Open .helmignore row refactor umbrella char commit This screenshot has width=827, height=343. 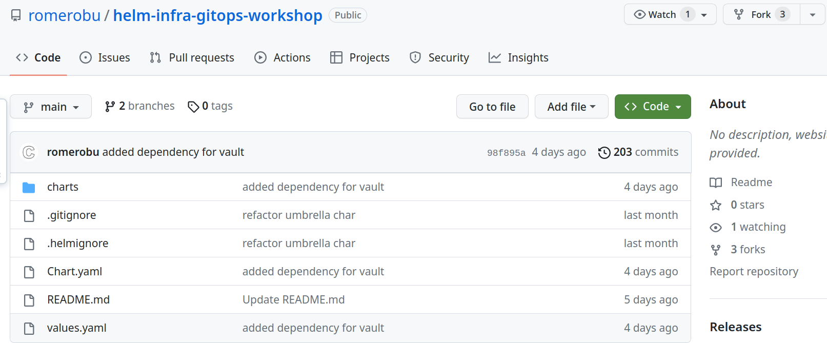(299, 244)
